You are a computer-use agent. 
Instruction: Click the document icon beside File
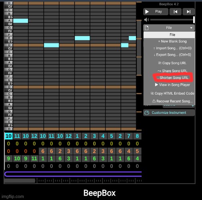click(147, 28)
